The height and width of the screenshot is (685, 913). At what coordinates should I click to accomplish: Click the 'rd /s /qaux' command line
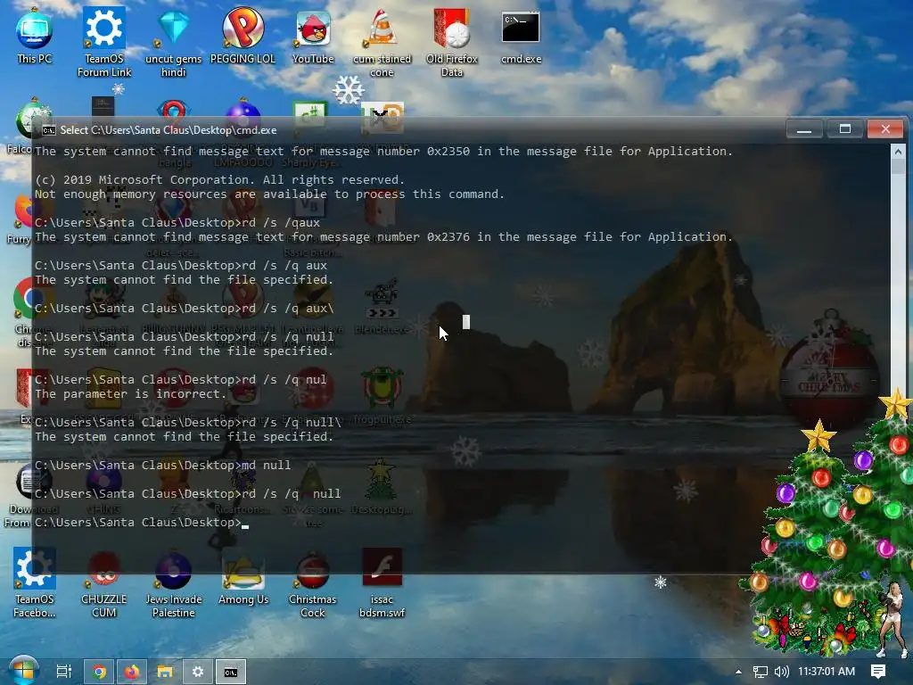click(x=177, y=222)
